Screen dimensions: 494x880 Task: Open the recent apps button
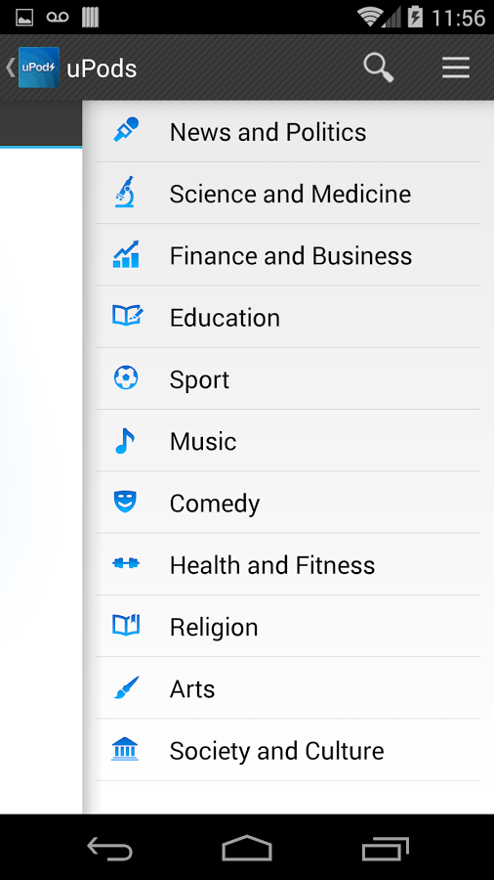385,848
